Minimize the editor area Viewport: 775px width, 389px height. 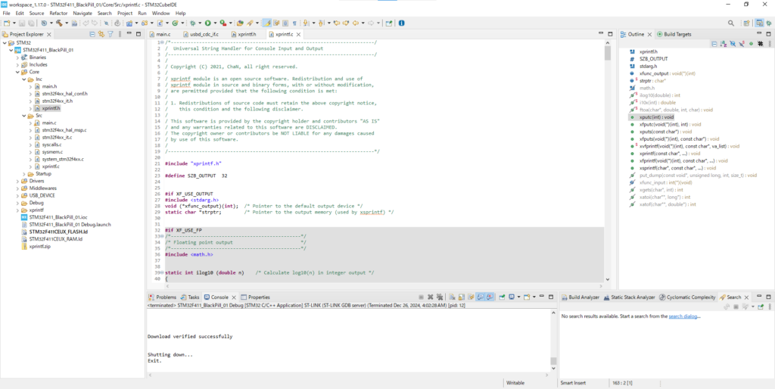tap(601, 33)
